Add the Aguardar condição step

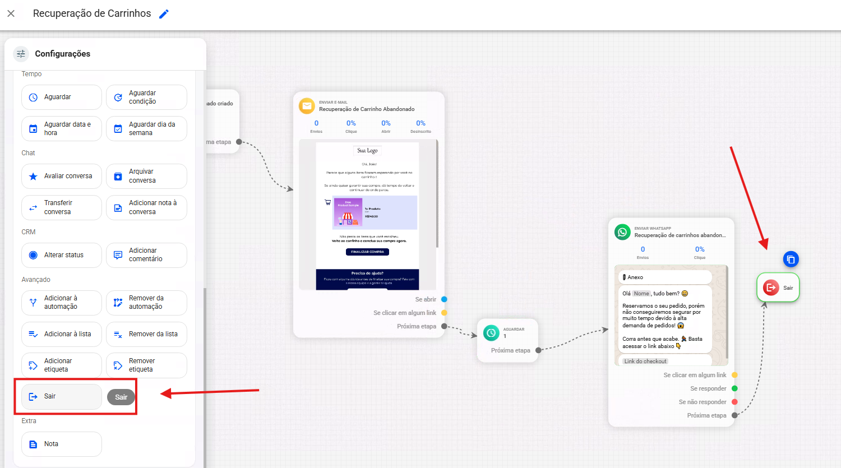click(146, 97)
